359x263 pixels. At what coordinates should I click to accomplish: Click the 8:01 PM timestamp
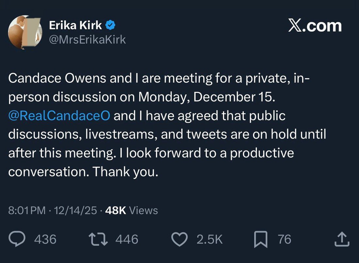click(27, 210)
